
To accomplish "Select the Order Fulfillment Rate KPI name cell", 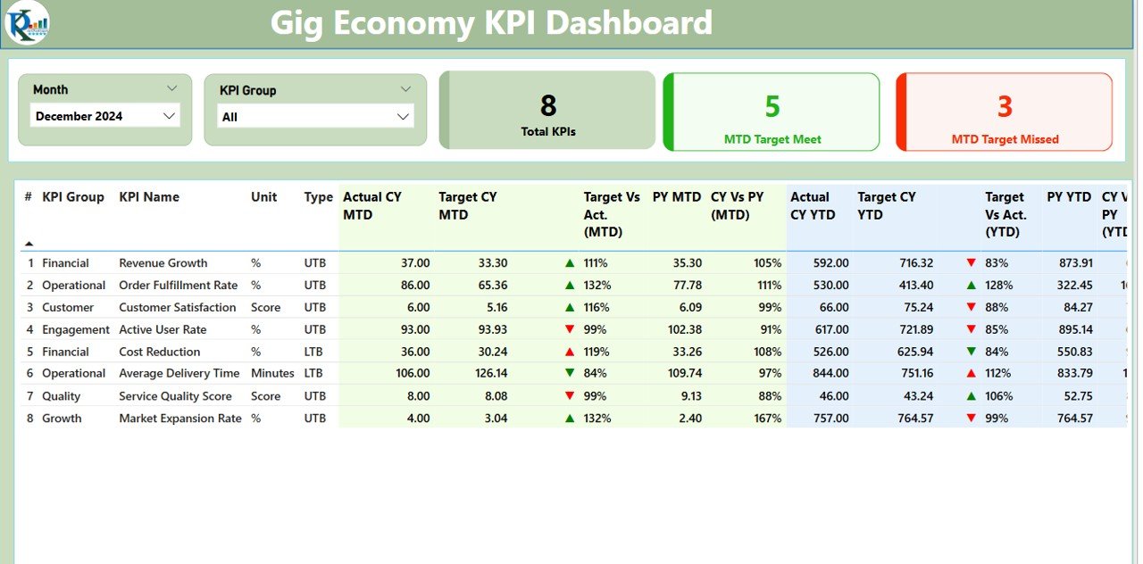I will pyautogui.click(x=179, y=286).
